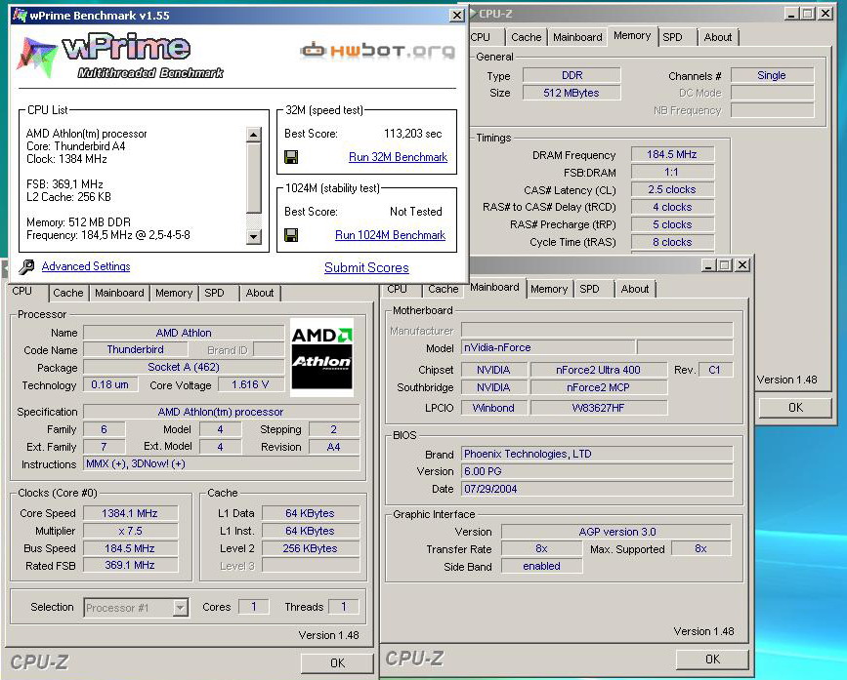847x680 pixels.
Task: Switch to Mainboard tab in CPU window
Action: click(x=119, y=293)
